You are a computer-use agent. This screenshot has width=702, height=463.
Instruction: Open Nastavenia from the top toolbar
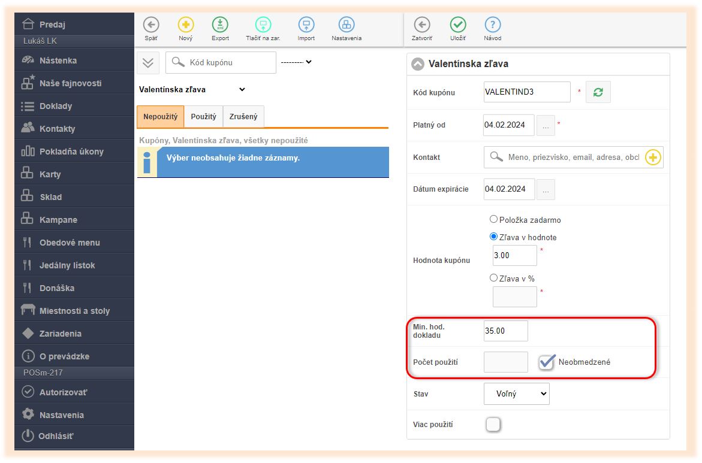pyautogui.click(x=347, y=25)
